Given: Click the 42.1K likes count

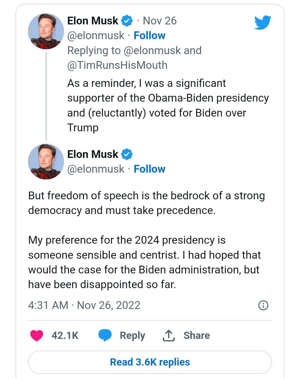Looking at the screenshot, I should pos(65,335).
